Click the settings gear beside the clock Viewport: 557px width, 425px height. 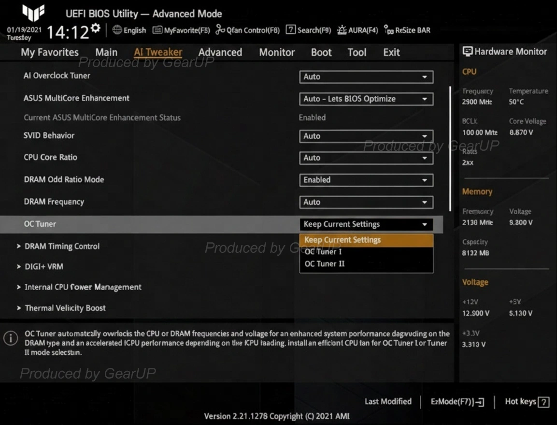point(95,28)
